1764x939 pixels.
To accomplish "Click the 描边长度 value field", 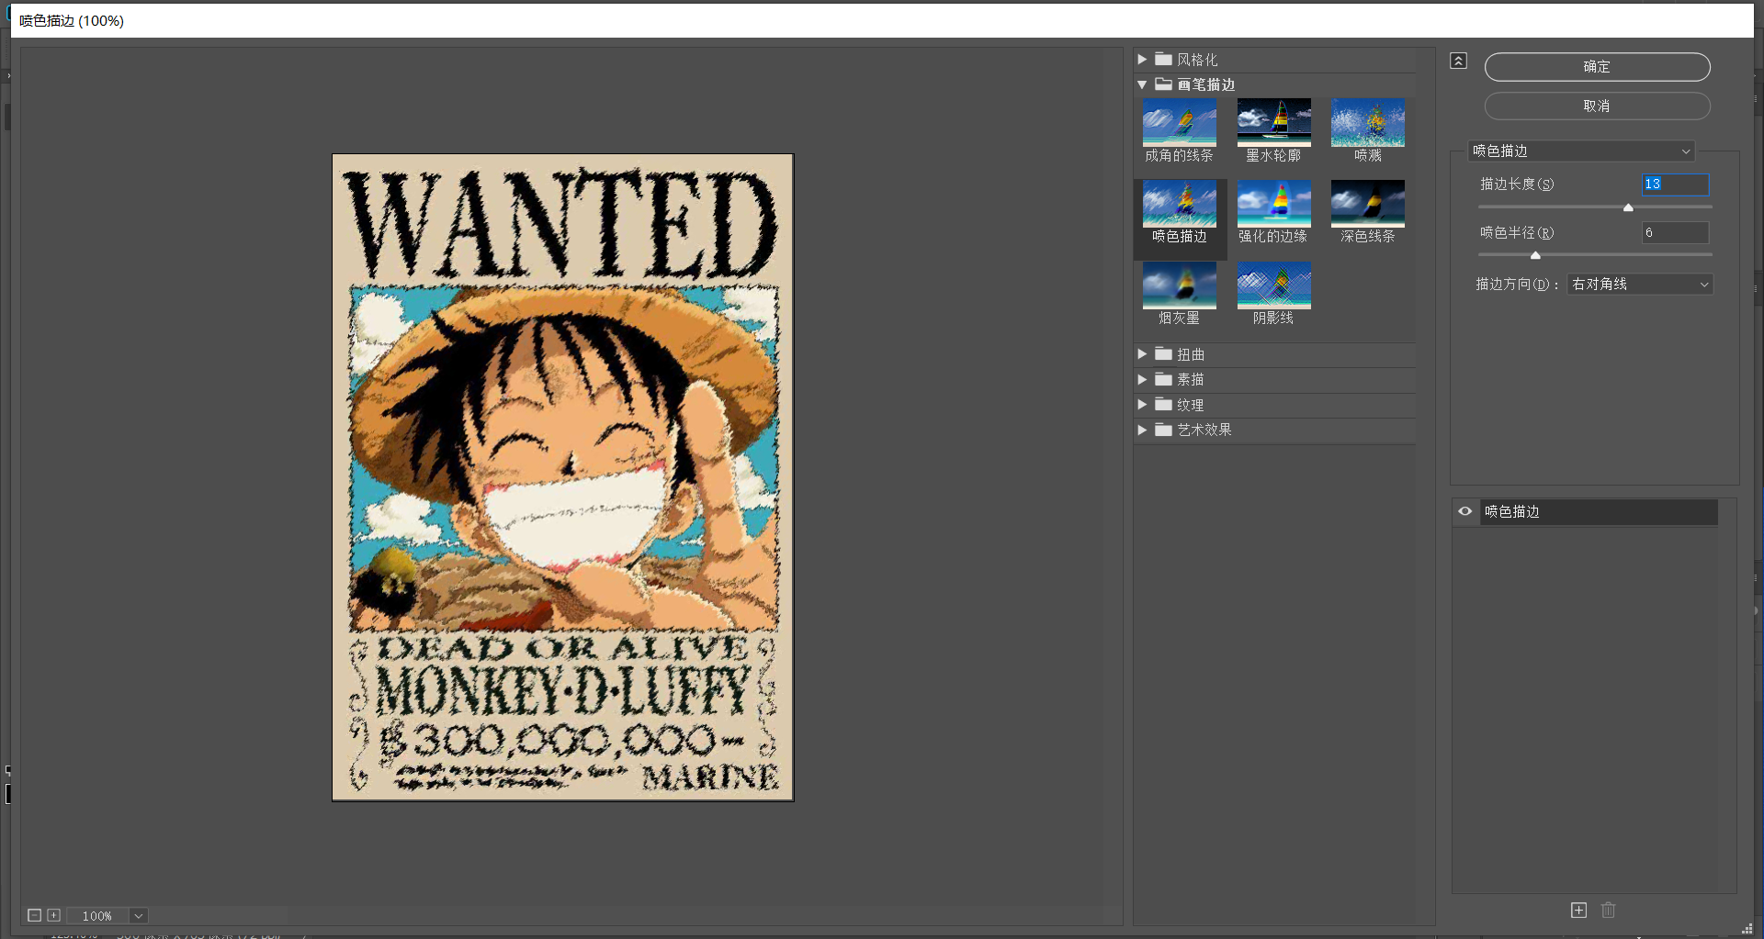I will [1675, 184].
